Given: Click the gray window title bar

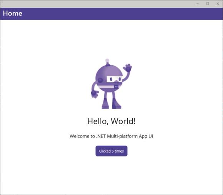Looking at the screenshot, I should 97,4.
